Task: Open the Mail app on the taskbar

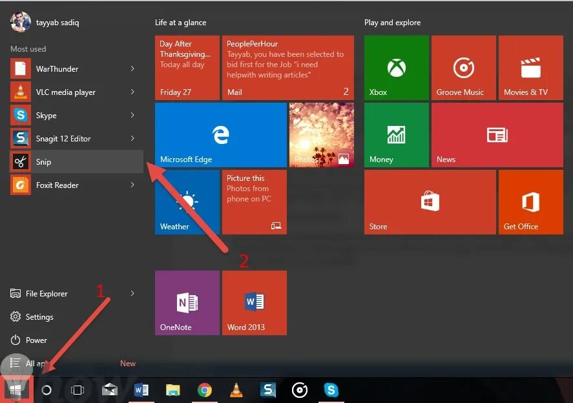Action: pyautogui.click(x=110, y=390)
